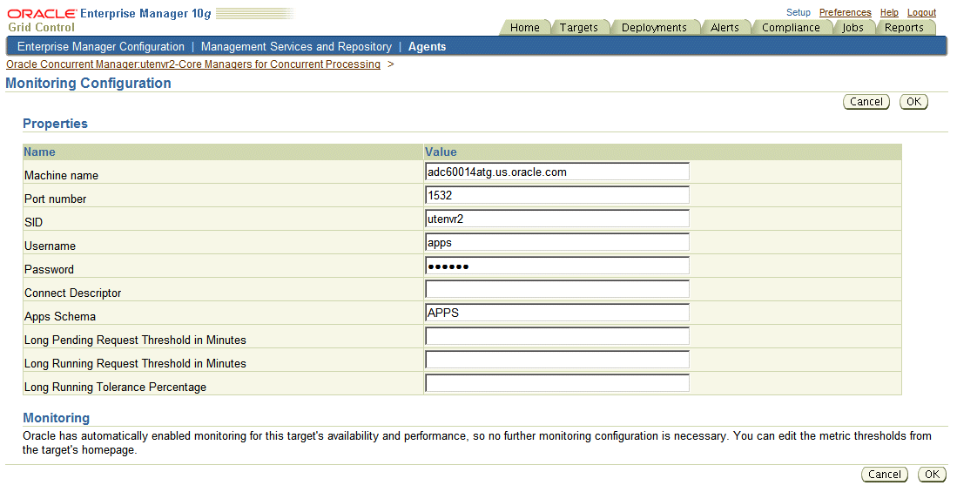The image size is (957, 492).
Task: Click the Username field containing apps
Action: [x=557, y=242]
